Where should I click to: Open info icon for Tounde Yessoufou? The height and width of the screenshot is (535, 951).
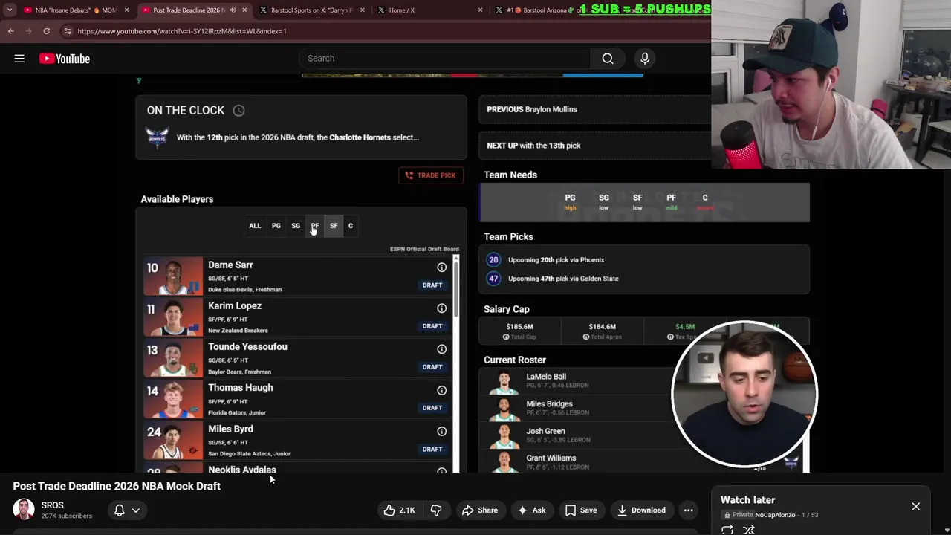pyautogui.click(x=441, y=349)
